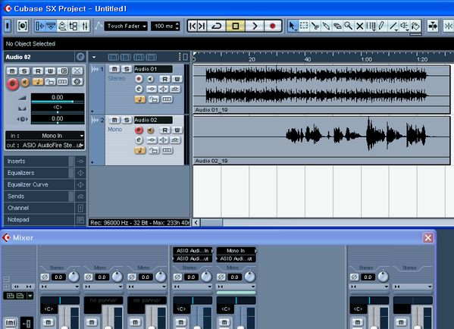This screenshot has width=454, height=329.
Task: Select the Play speaker tool
Action: (404, 27)
